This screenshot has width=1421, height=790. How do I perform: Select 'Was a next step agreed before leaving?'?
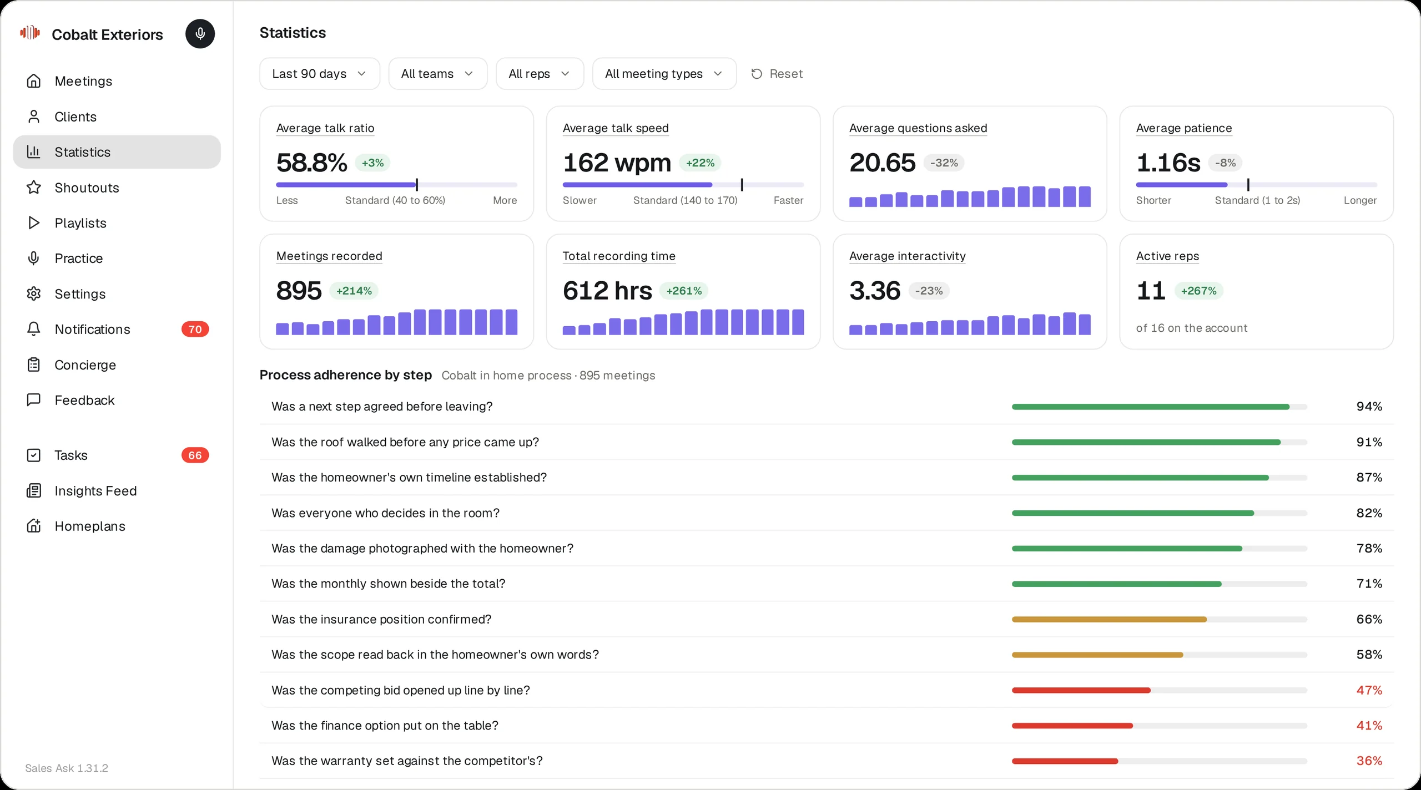point(827,407)
